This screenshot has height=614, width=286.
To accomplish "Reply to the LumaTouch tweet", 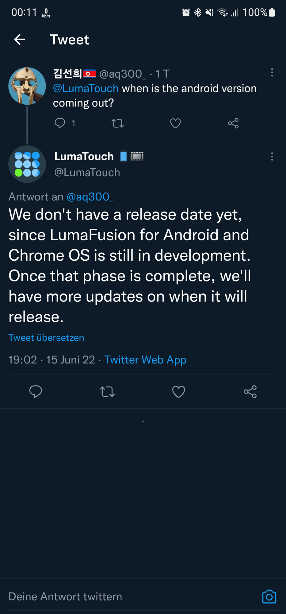I will pos(36,392).
